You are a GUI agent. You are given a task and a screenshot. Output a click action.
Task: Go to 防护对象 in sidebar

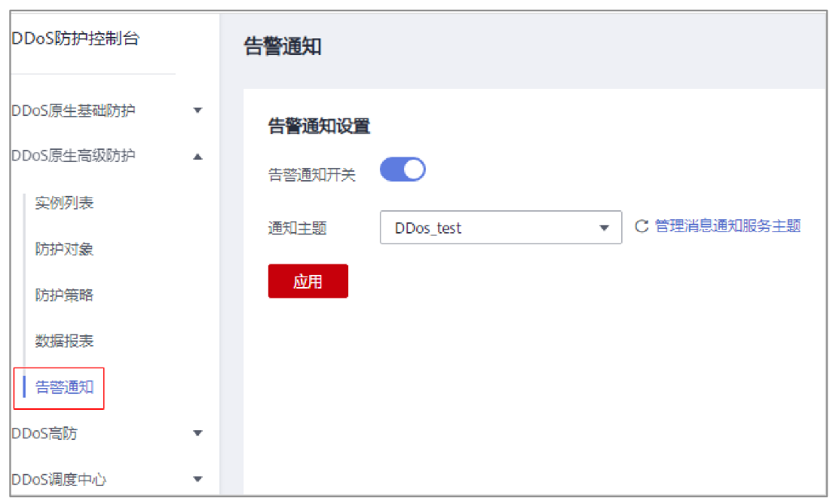64,249
